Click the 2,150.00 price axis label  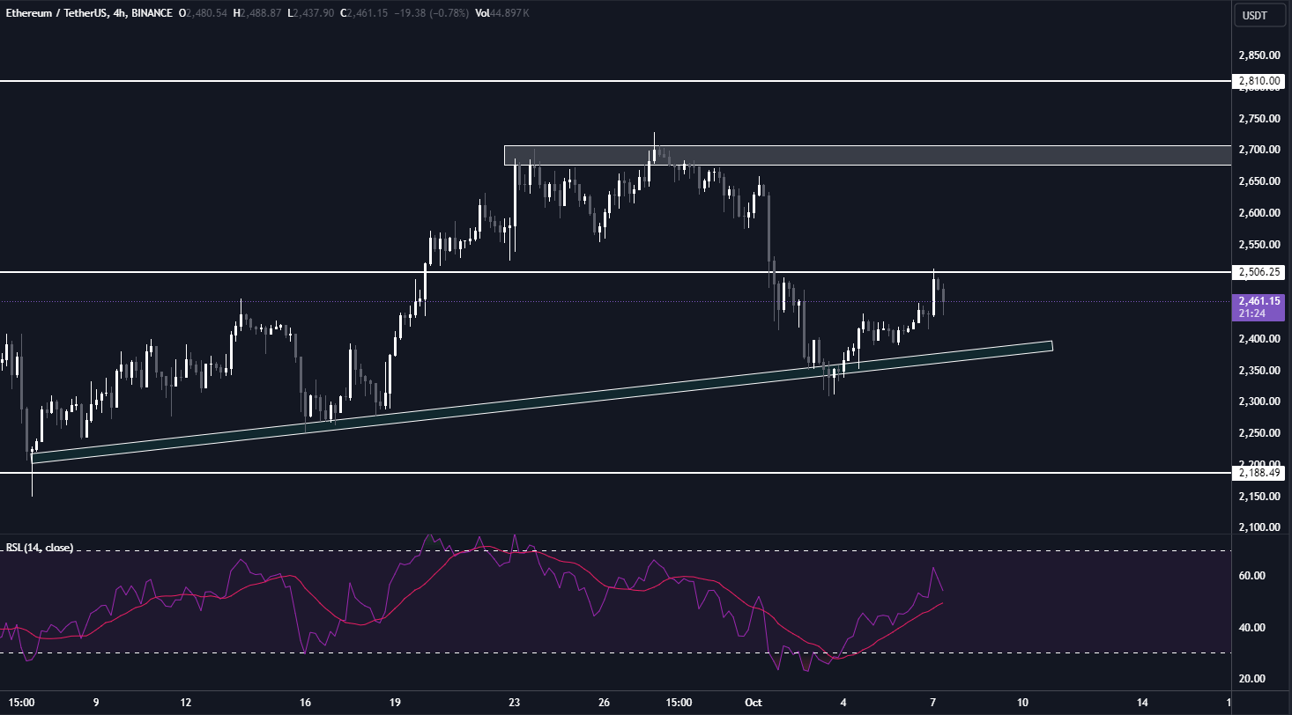tap(1259, 497)
